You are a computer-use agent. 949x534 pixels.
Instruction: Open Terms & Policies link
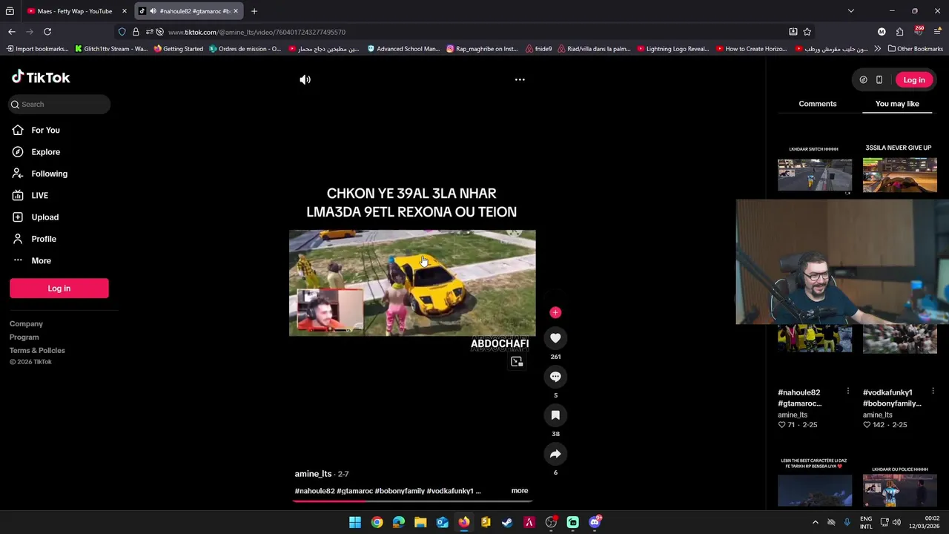click(x=37, y=350)
